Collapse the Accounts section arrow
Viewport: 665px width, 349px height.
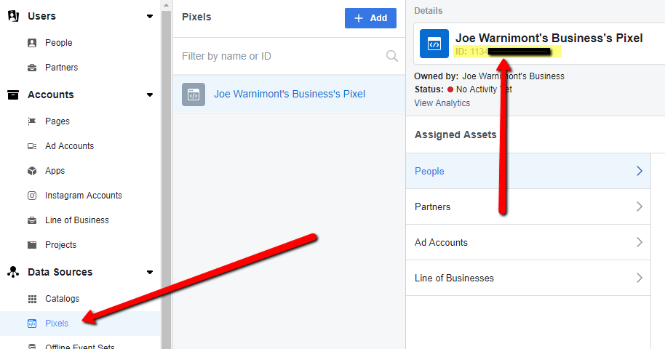pos(150,95)
